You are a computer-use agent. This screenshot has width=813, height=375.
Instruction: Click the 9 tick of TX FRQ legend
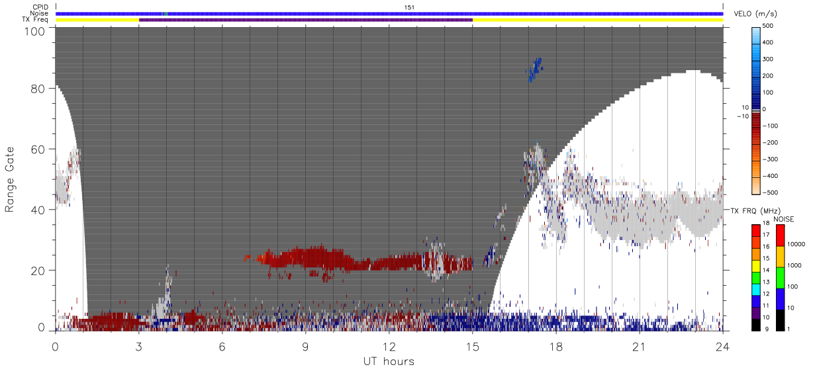click(x=765, y=330)
